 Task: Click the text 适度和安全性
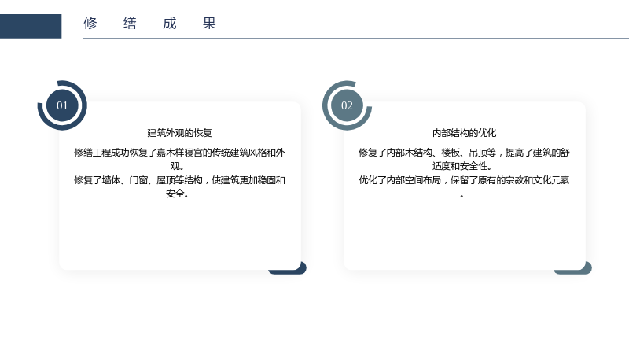click(x=462, y=166)
